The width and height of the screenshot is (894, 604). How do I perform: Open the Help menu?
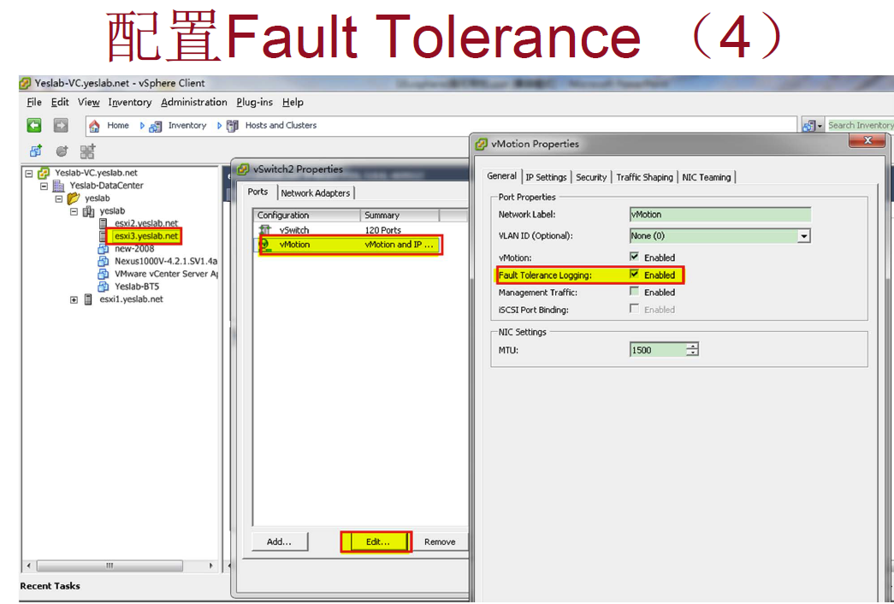(x=293, y=102)
